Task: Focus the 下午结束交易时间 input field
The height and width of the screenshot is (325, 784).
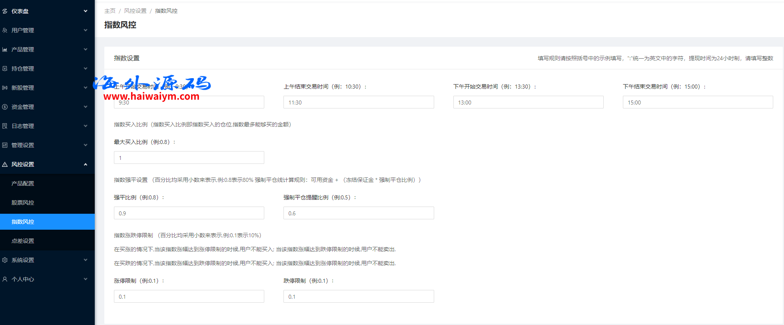Action: click(x=698, y=102)
